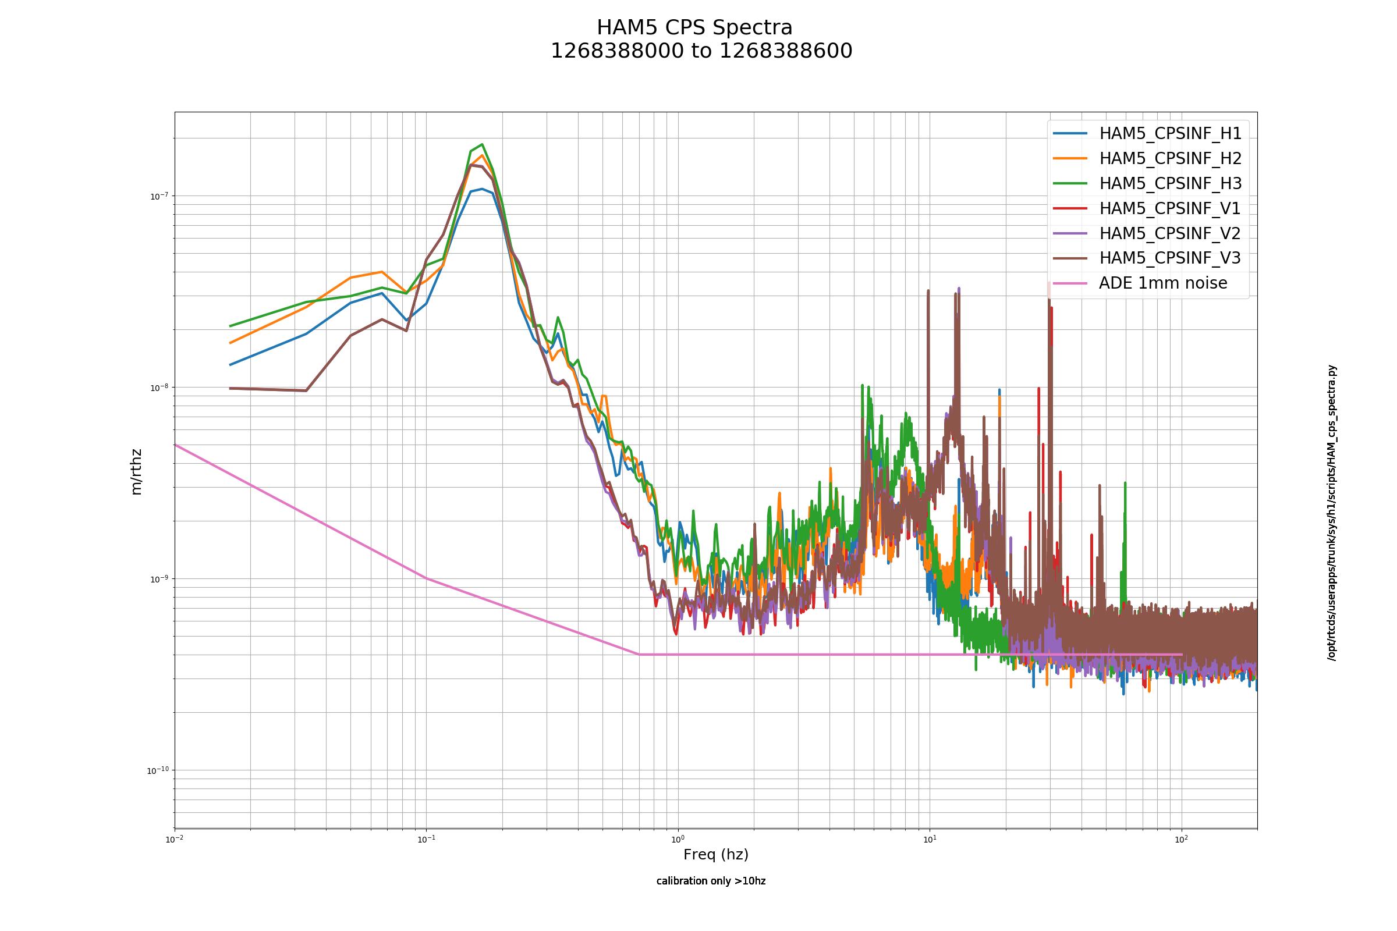Click the HAM5_CPSINF_H3 legend label
This screenshot has width=1397, height=931.
click(1170, 183)
